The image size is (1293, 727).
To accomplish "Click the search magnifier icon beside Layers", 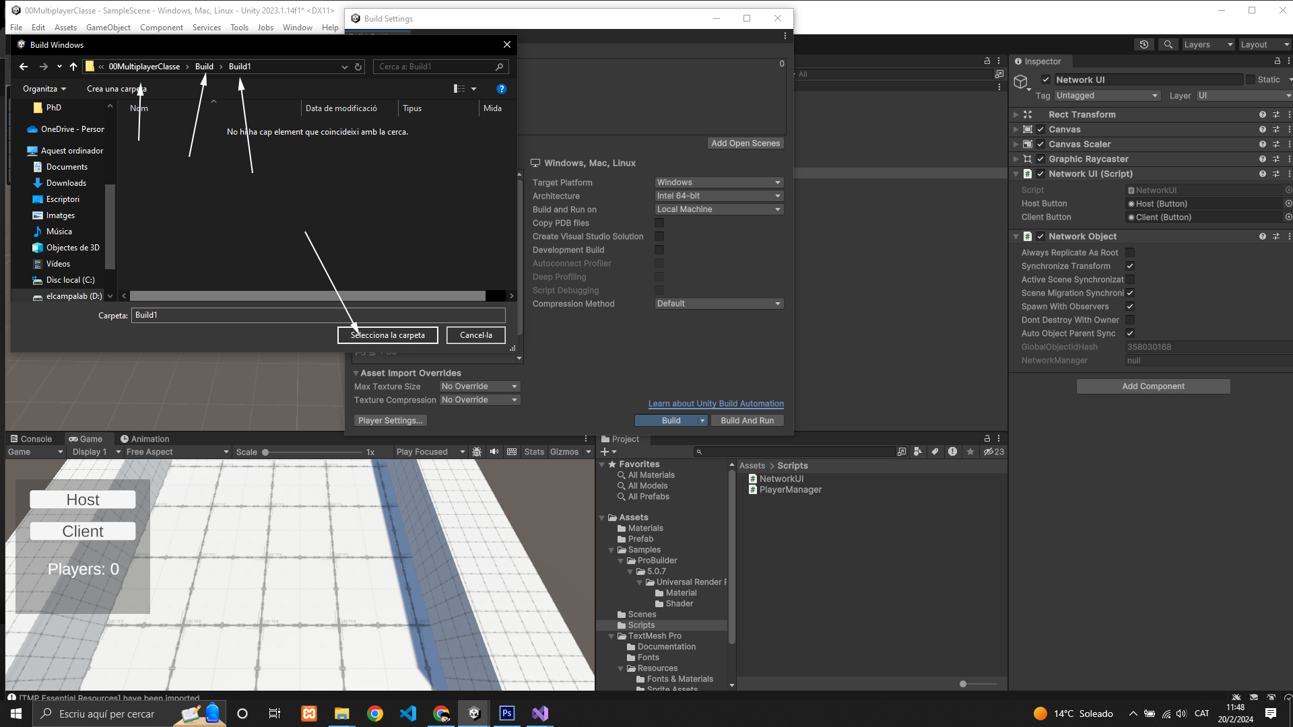I will pyautogui.click(x=1168, y=44).
